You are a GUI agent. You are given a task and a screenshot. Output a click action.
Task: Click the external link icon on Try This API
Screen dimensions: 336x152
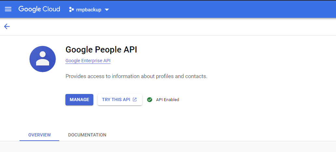tap(135, 99)
